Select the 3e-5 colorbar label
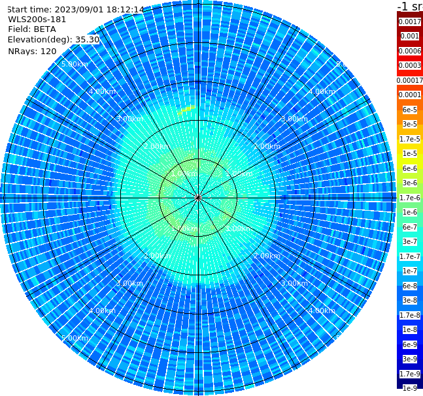The image size is (423, 396). (x=410, y=124)
